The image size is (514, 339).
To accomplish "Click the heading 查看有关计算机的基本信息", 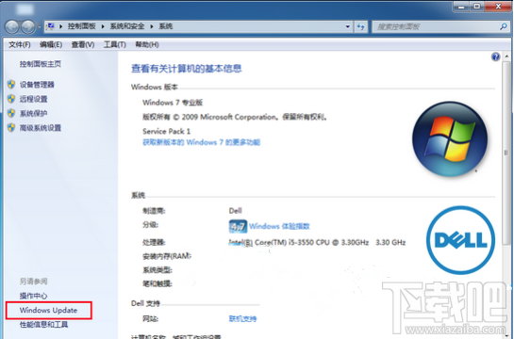I will (x=187, y=69).
